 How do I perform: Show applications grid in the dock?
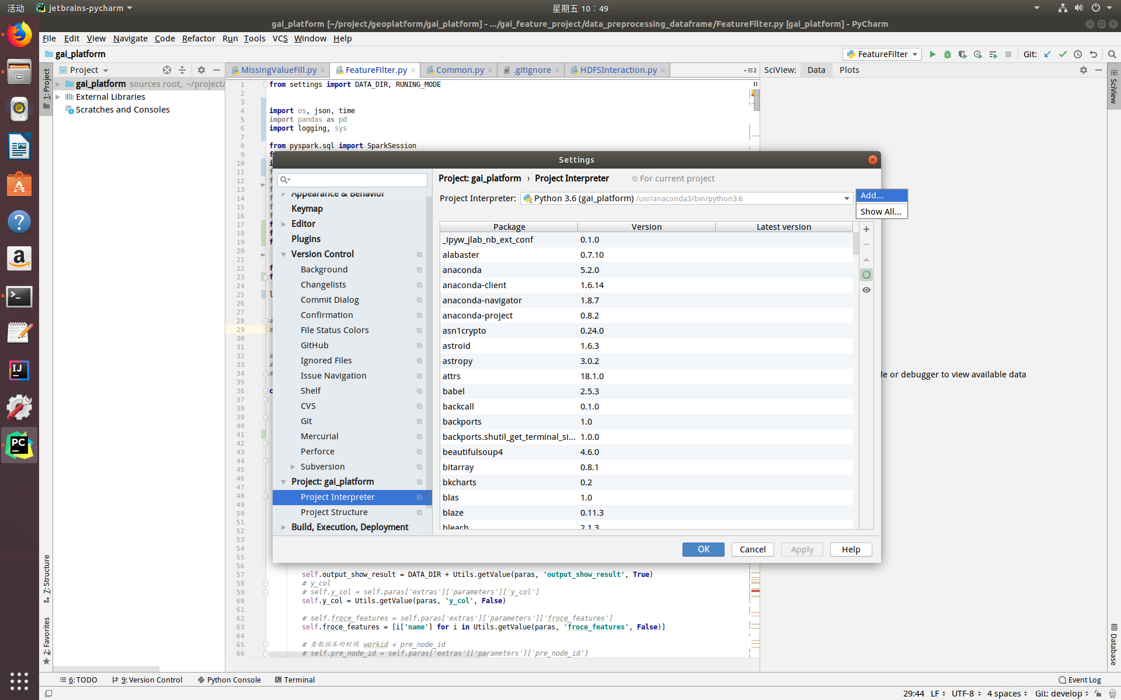coord(19,681)
